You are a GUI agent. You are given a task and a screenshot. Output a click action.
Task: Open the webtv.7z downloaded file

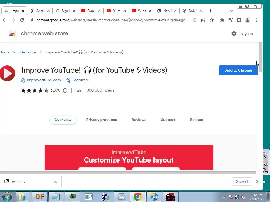click(x=19, y=182)
